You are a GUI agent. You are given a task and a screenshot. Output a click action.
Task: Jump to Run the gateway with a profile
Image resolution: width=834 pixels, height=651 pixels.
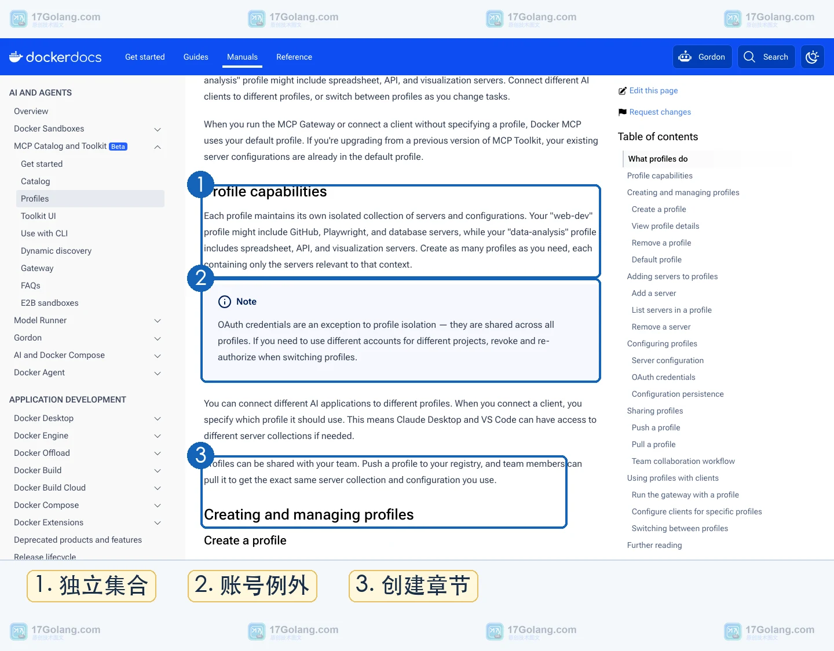685,495
